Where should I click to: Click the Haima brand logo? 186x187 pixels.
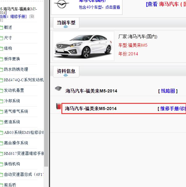(x=61, y=4)
